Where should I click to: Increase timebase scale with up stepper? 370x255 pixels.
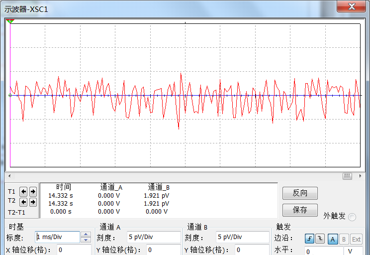86,234
